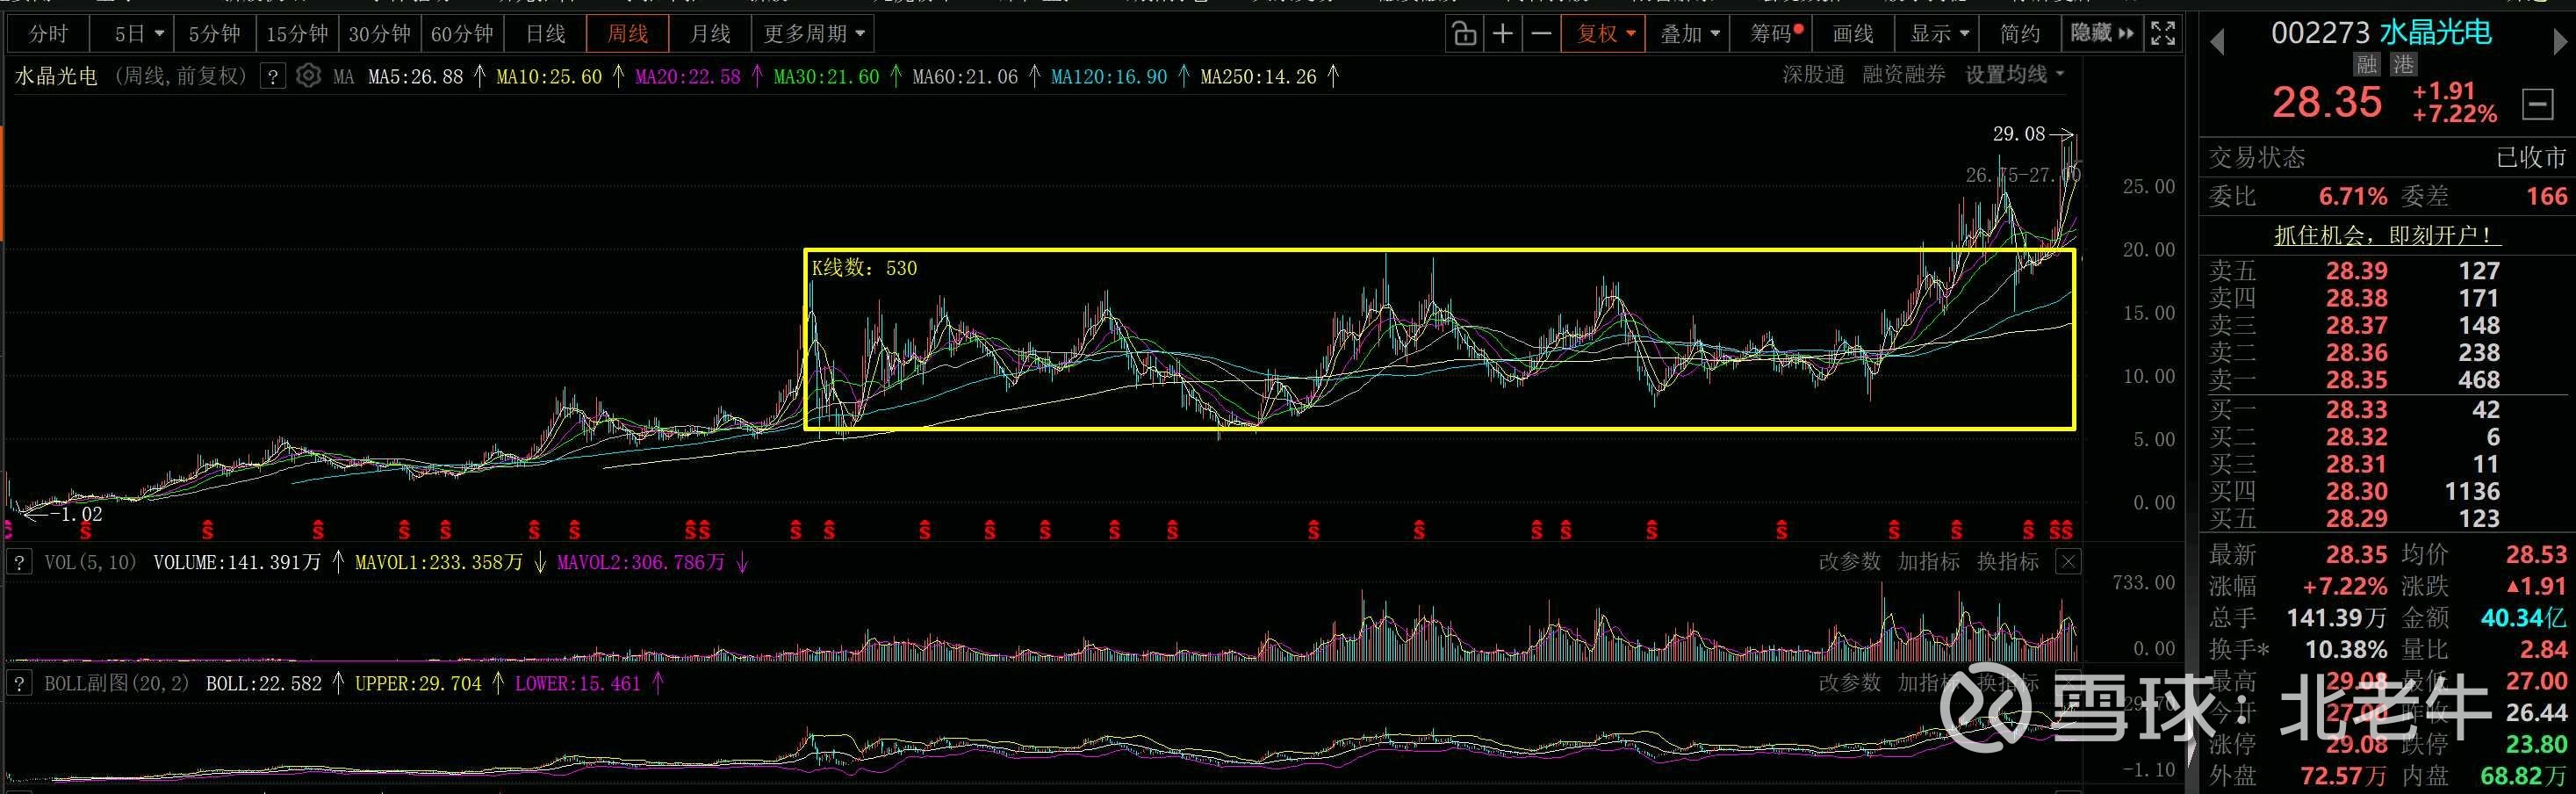Screen dimensions: 2576x794
Task: Click 抓住机会,即刻开户 link
Action: [2385, 235]
